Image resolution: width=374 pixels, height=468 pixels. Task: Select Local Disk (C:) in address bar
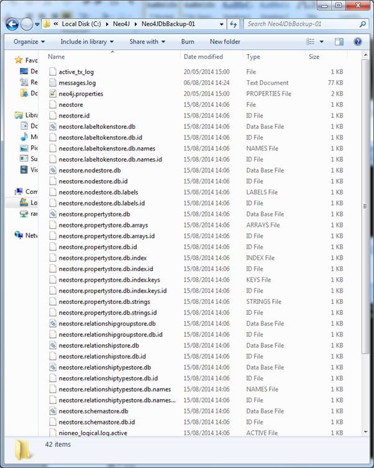(81, 24)
